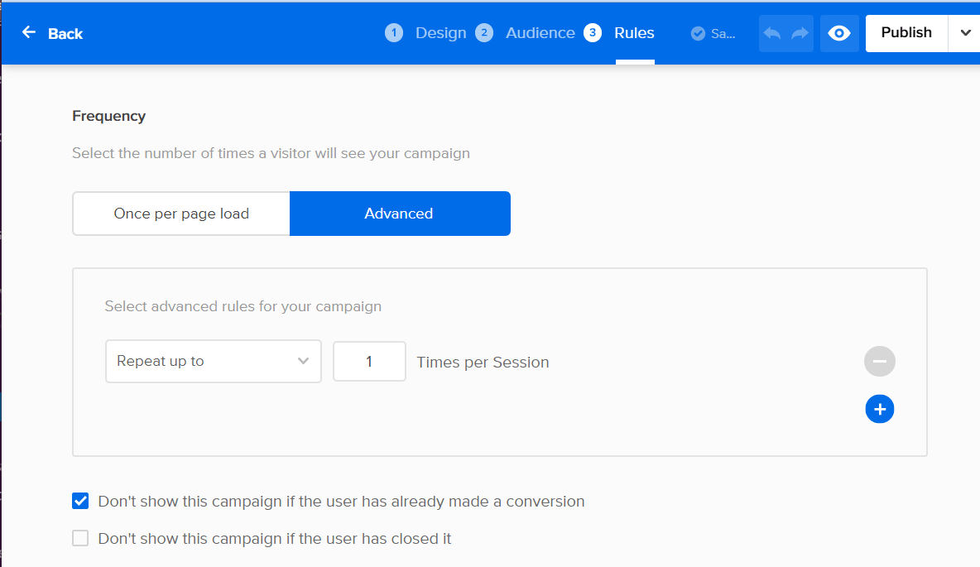Undo the last change

click(772, 33)
